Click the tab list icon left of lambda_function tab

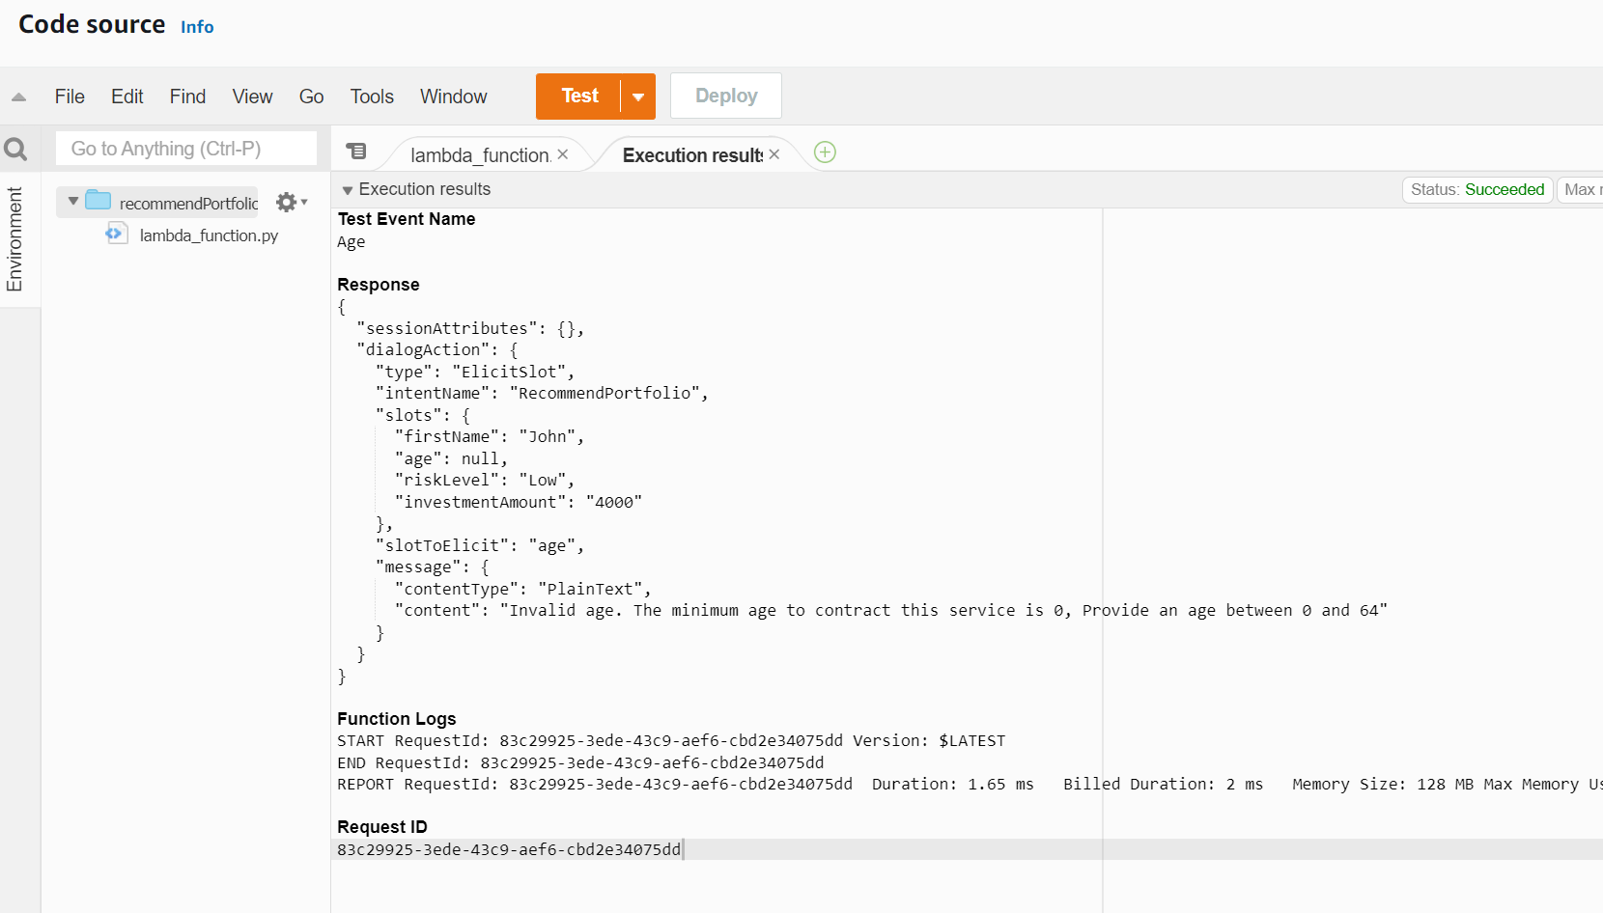[357, 152]
